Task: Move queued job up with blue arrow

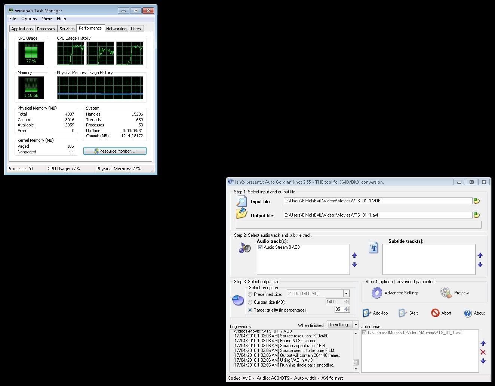Action: point(483,343)
